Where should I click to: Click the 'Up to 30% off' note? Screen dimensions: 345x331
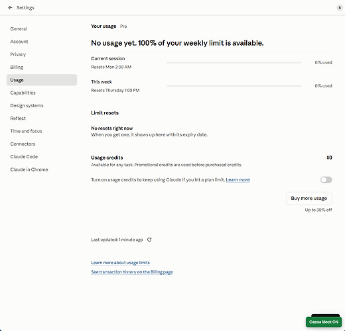pyautogui.click(x=318, y=210)
